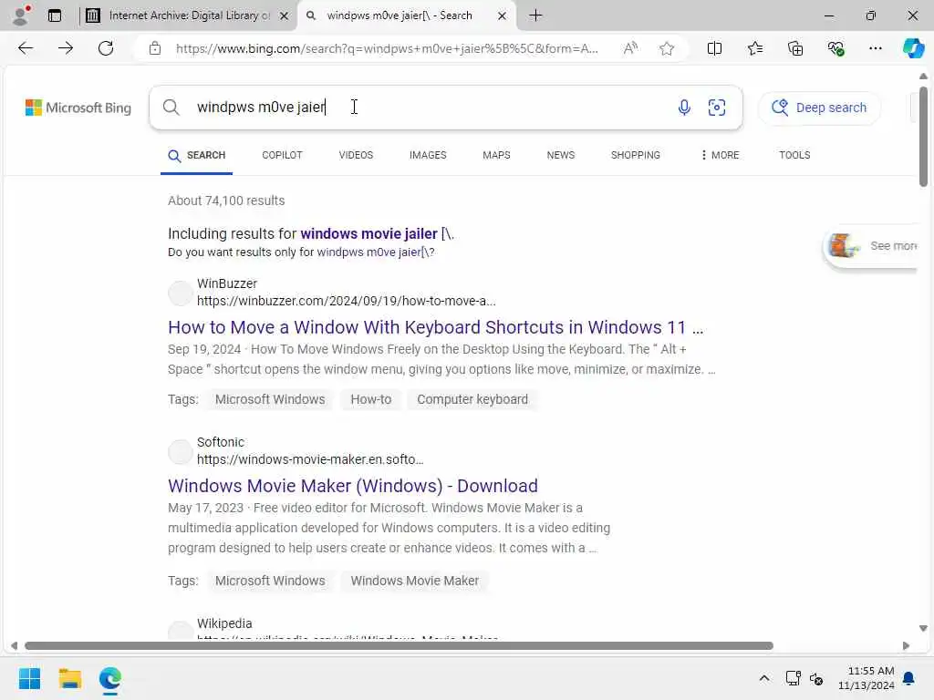Image resolution: width=934 pixels, height=700 pixels.
Task: Start voice search with microphone icon
Action: (x=684, y=108)
